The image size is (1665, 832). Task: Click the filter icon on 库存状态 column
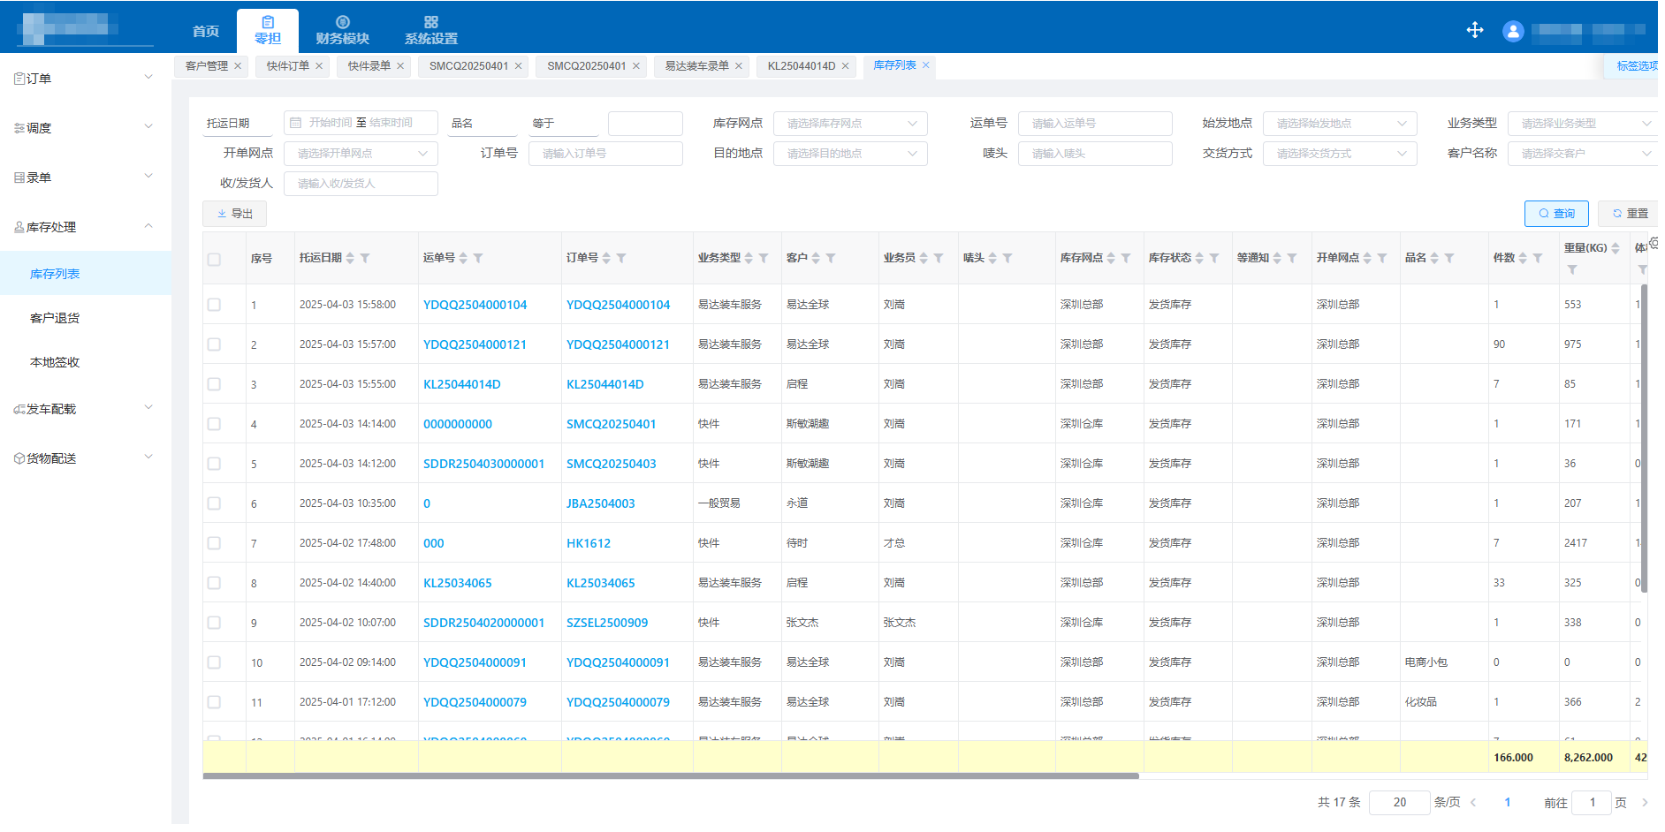[1214, 258]
